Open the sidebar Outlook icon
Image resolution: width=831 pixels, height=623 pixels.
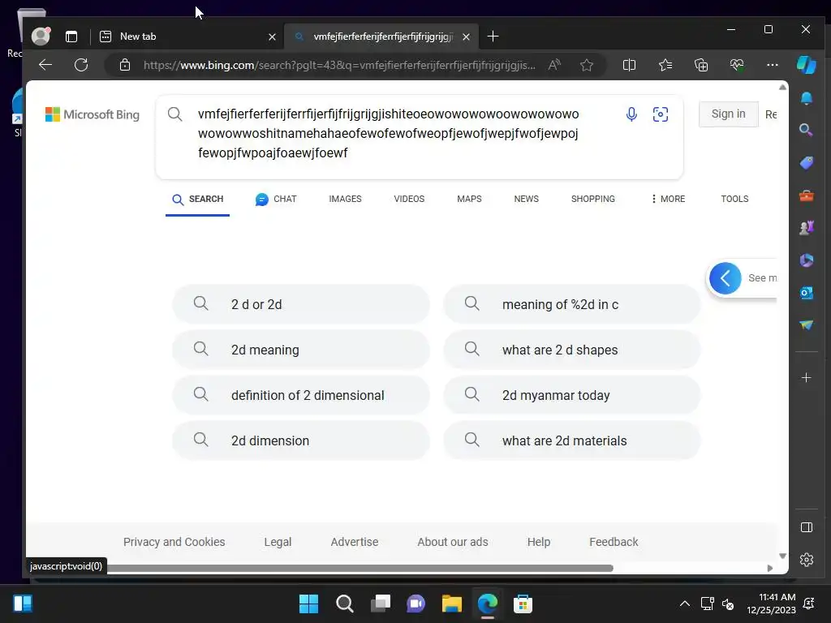coord(806,292)
